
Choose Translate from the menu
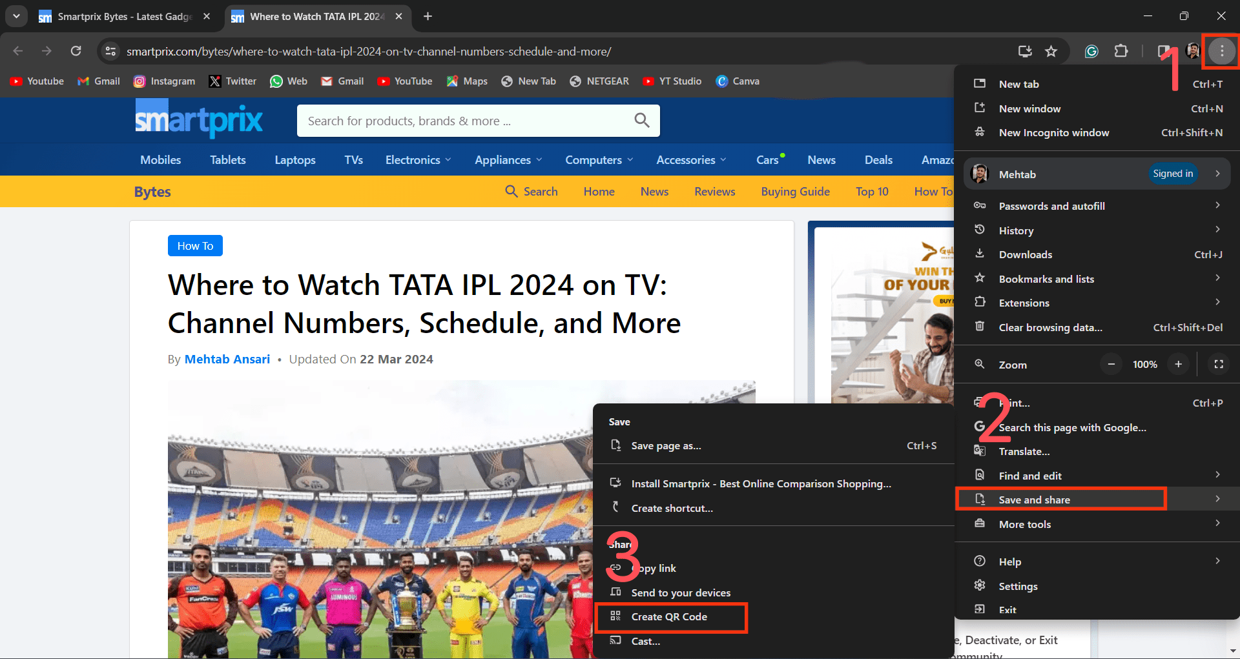[1098, 451]
